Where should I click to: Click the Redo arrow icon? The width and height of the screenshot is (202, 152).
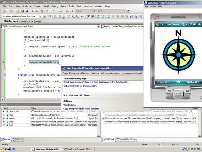click(54, 11)
